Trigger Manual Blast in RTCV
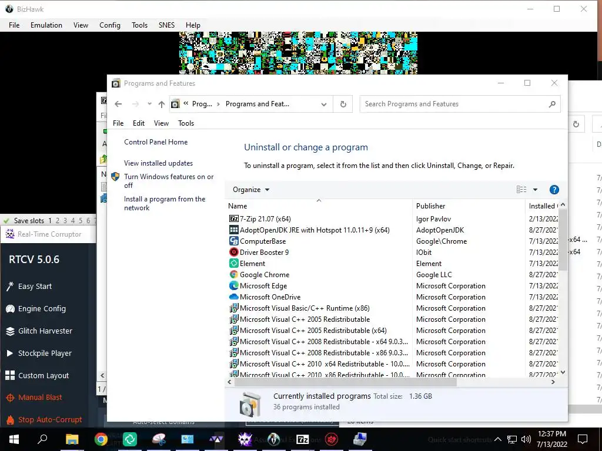602x451 pixels. click(40, 398)
